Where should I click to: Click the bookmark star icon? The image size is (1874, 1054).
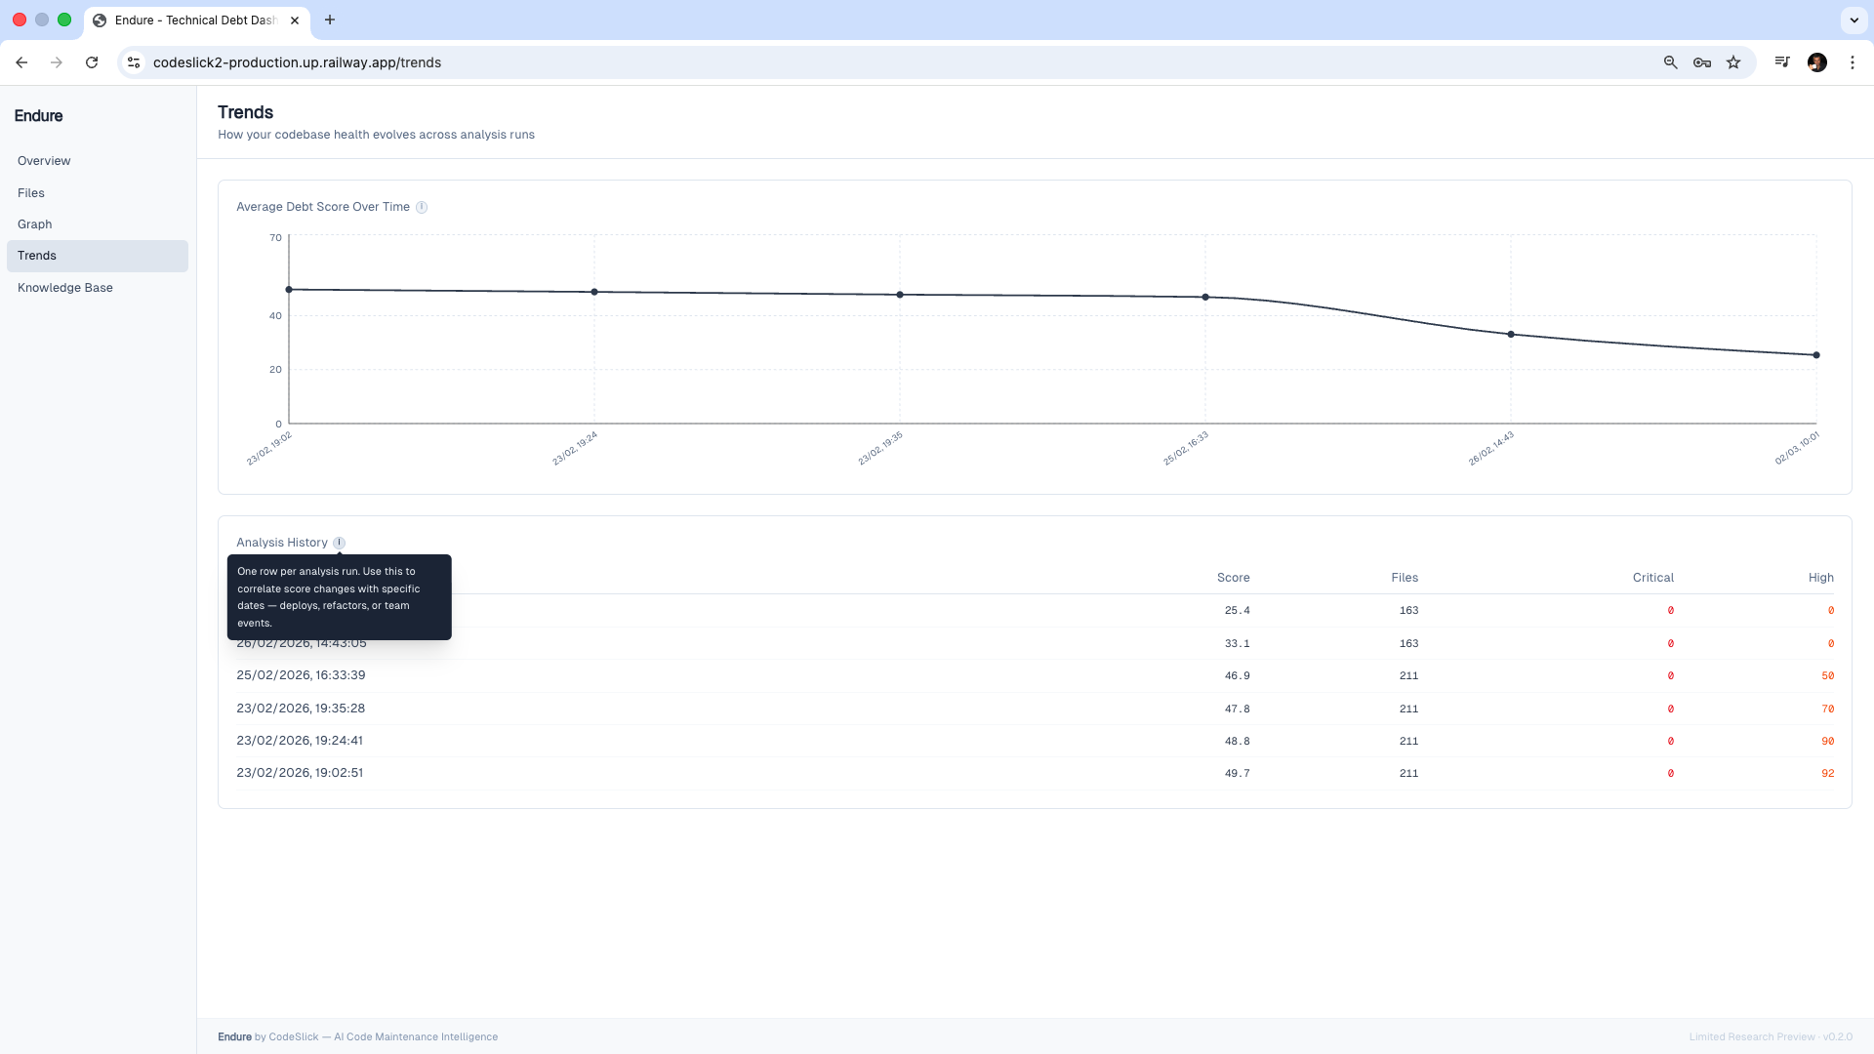tap(1732, 61)
